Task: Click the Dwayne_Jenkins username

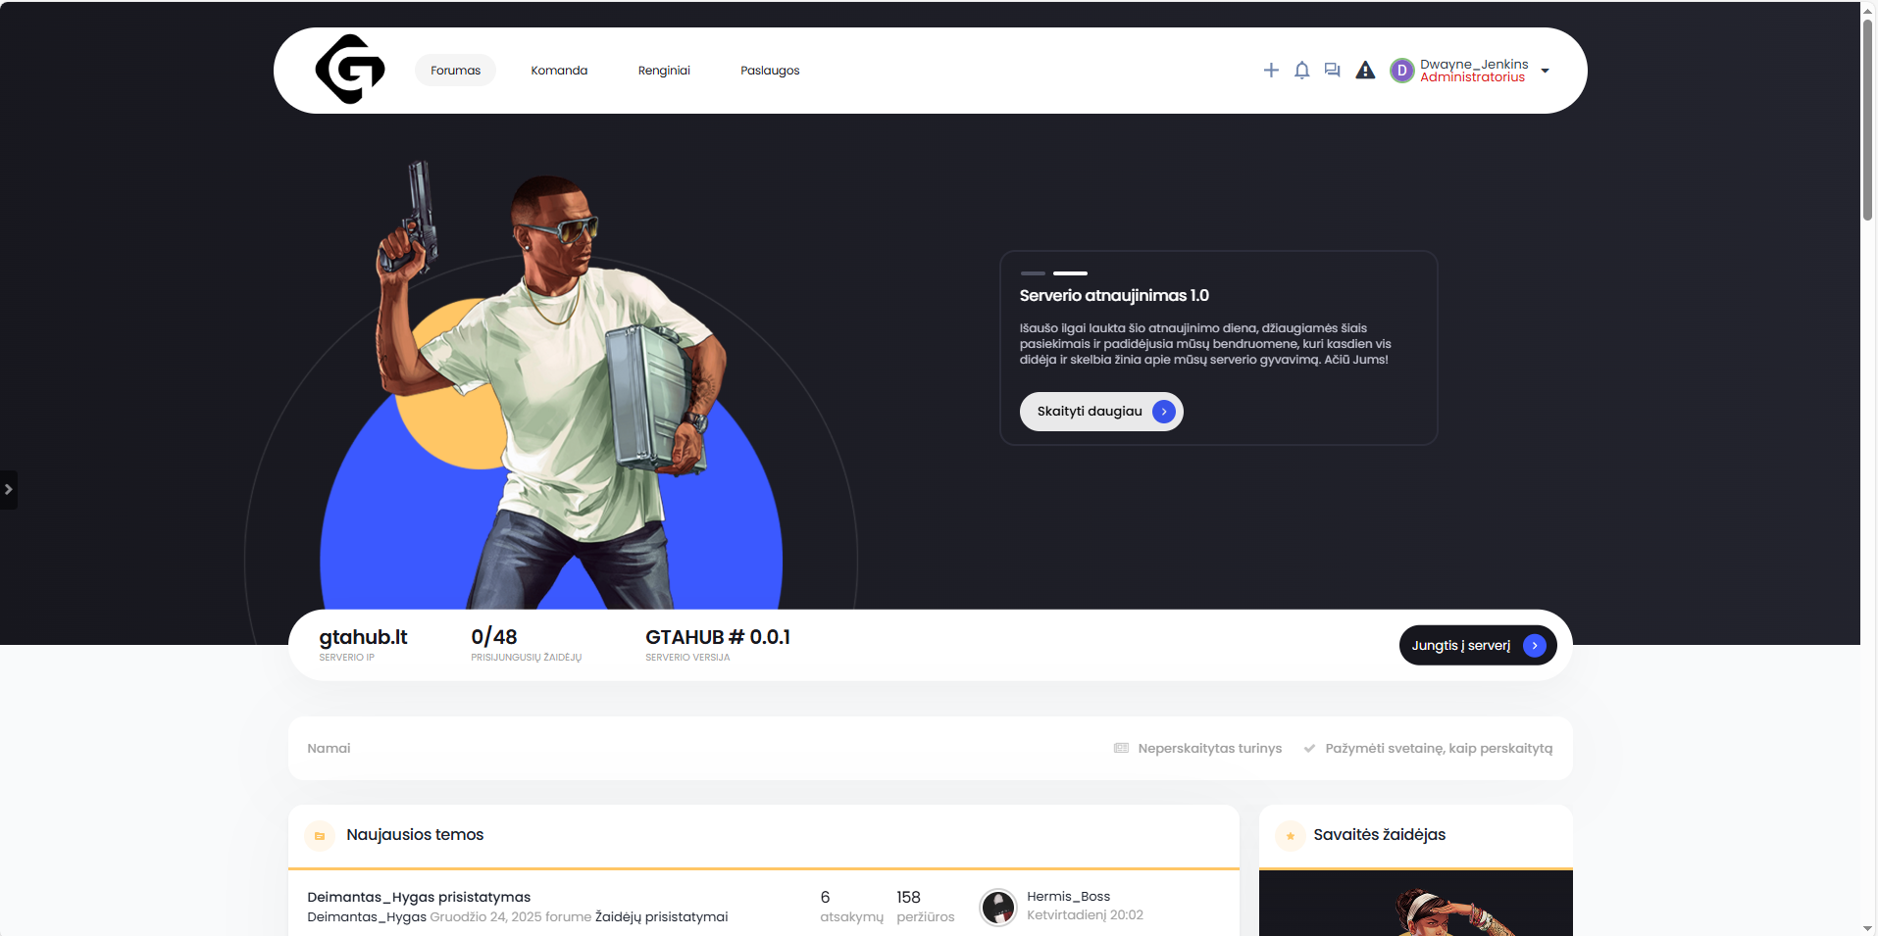Action: (1474, 65)
